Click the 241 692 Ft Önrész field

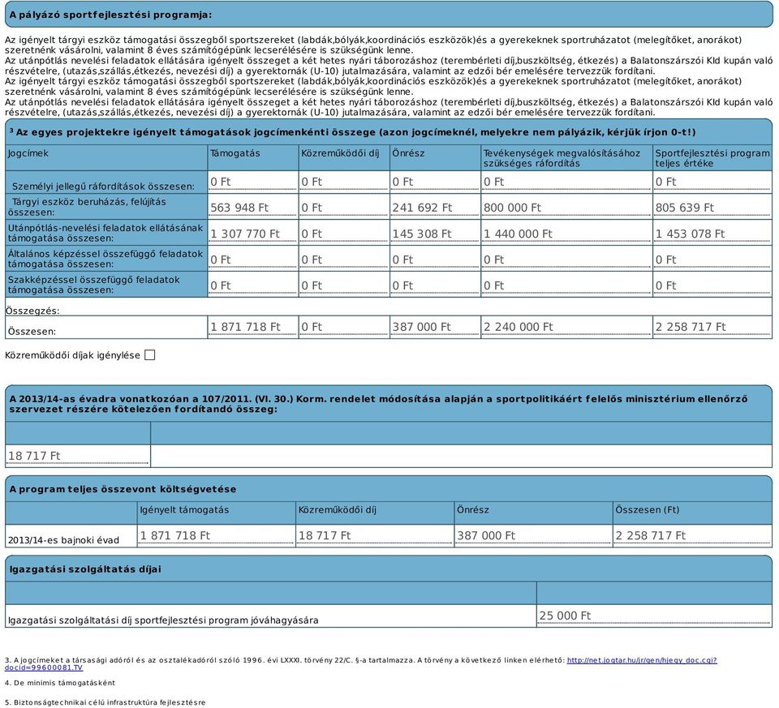(434, 208)
